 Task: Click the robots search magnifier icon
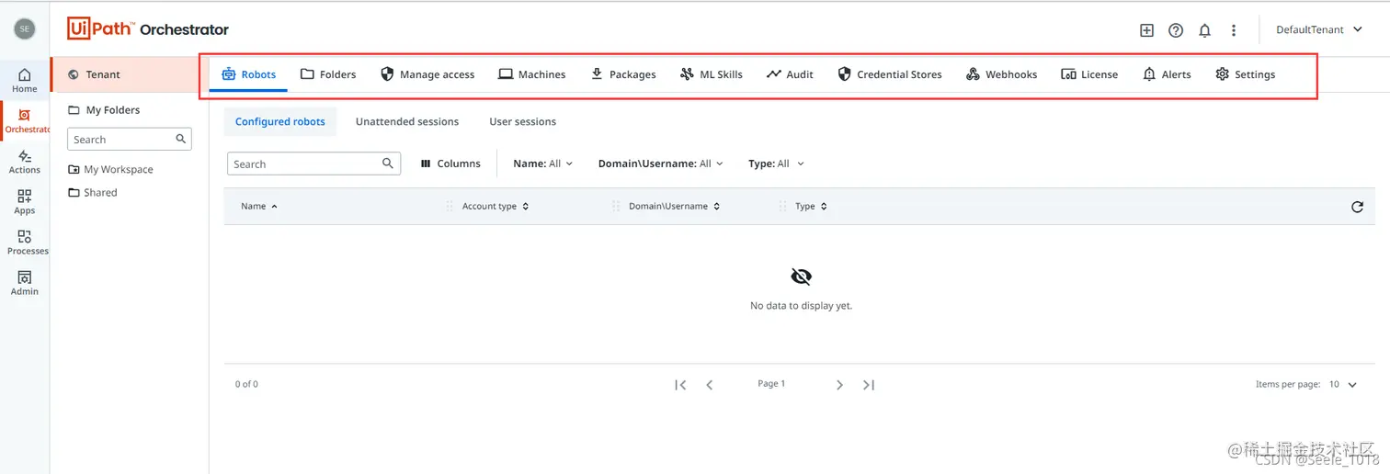pos(388,164)
